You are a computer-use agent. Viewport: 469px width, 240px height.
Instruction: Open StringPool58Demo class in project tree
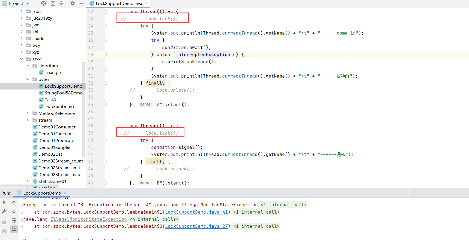[63, 93]
